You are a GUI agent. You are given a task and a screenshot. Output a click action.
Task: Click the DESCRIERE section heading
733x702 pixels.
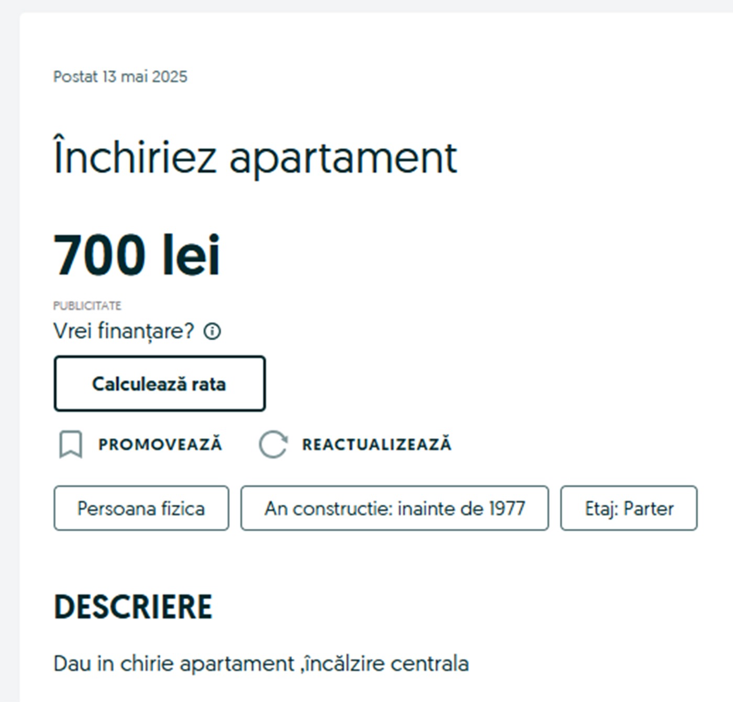point(133,607)
